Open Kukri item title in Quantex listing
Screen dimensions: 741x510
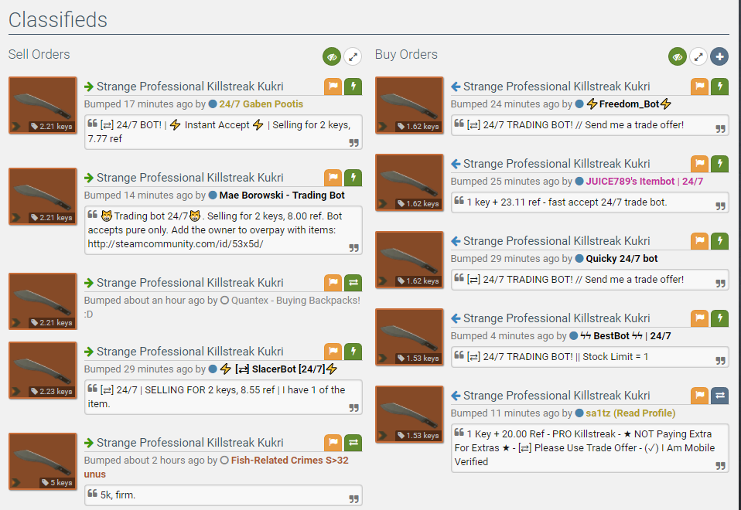[x=190, y=283]
